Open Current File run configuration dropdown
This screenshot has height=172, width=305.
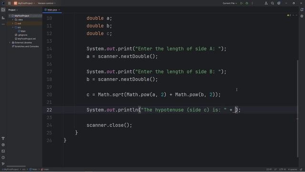(230, 3)
